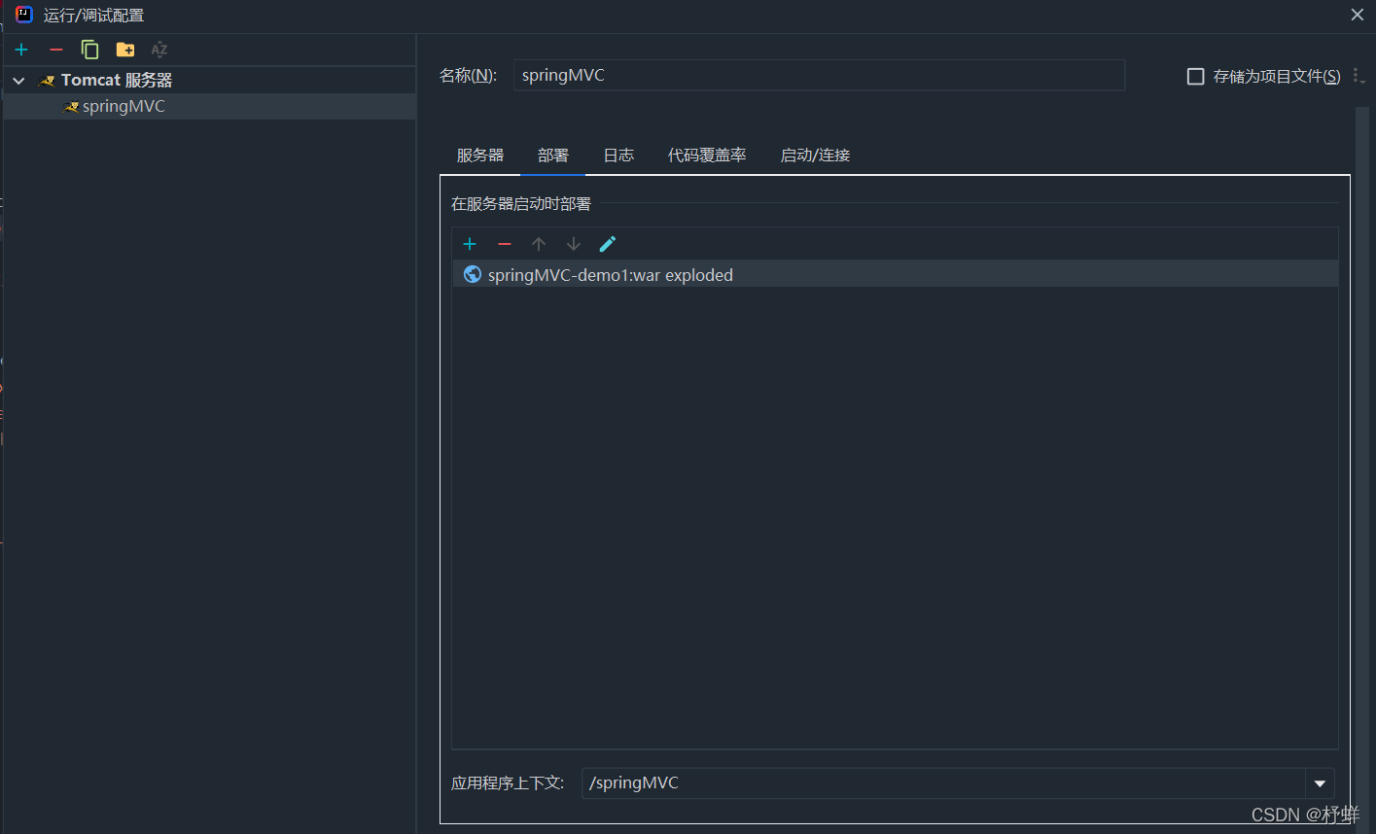
Task: Close the 运行/调试配置 dialog
Action: [1358, 15]
